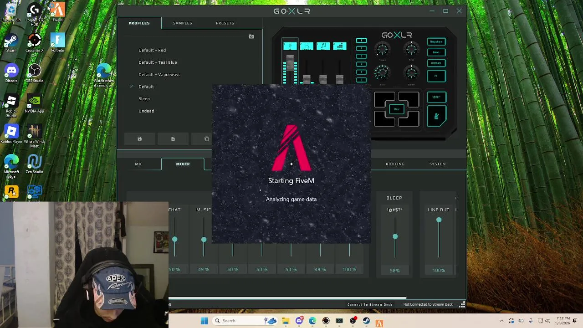
Task: Select top-left sampler pad
Action: (x=384, y=99)
